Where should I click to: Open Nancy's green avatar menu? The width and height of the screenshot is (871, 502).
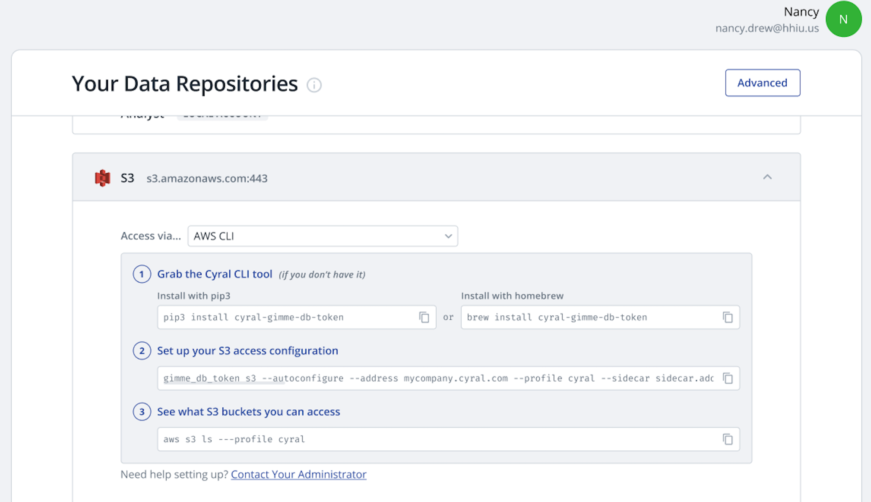tap(843, 19)
